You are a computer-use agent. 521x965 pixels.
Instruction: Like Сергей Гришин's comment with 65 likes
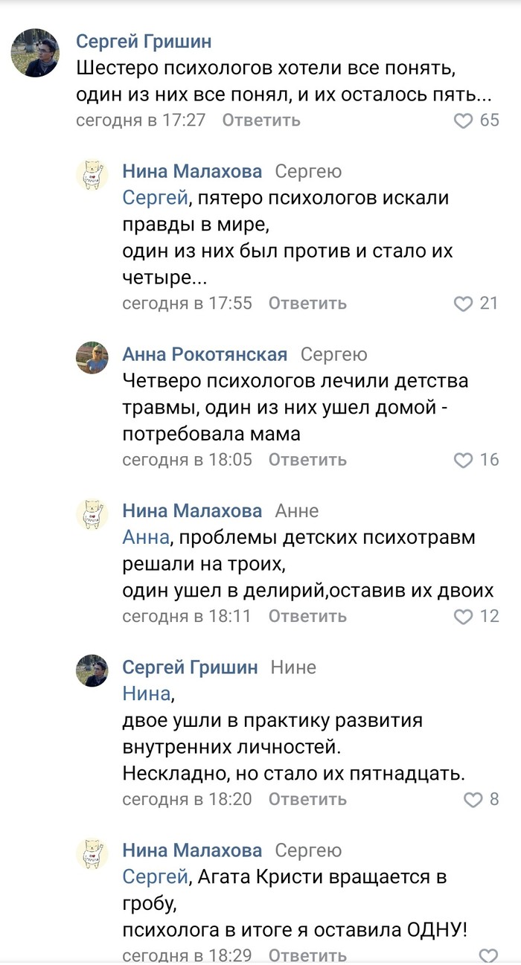(464, 121)
